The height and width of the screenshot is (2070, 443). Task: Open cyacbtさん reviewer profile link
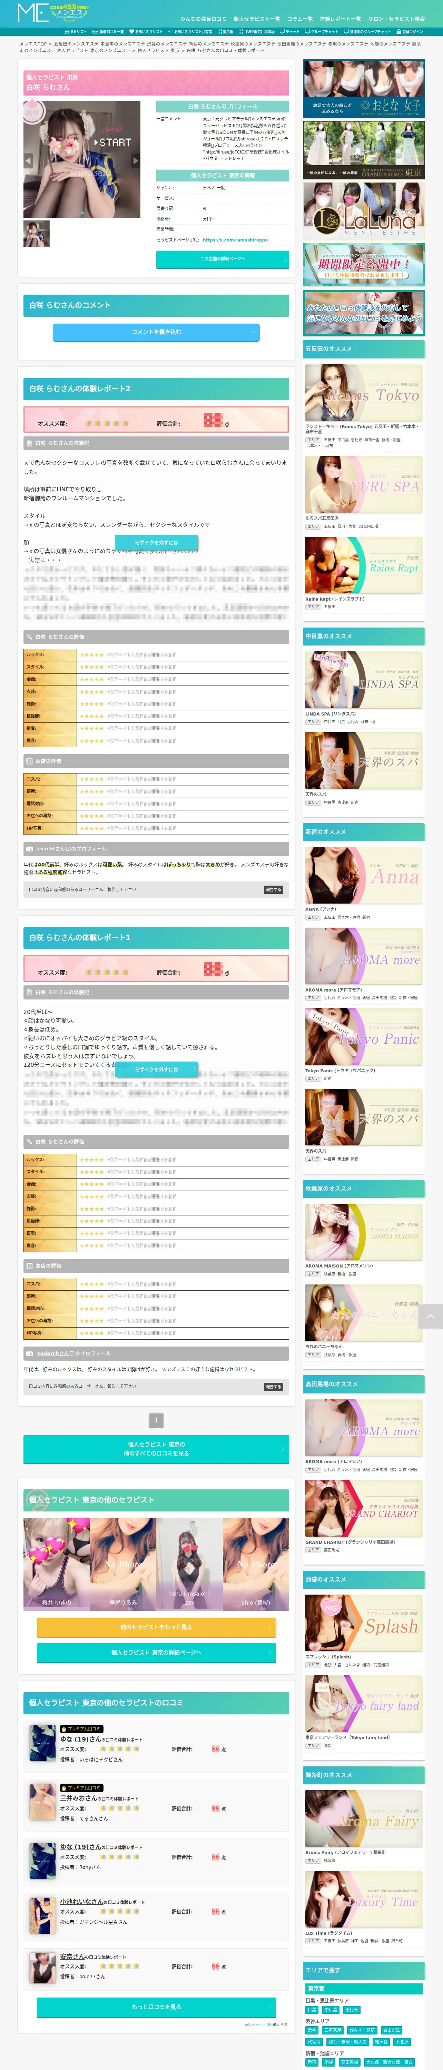[53, 849]
